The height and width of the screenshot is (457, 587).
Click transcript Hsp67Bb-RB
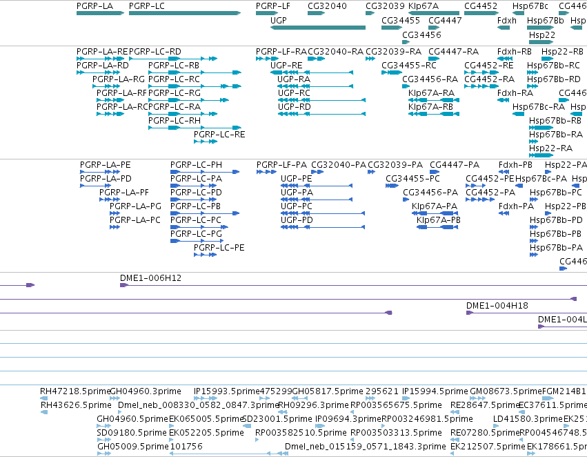pyautogui.click(x=555, y=121)
